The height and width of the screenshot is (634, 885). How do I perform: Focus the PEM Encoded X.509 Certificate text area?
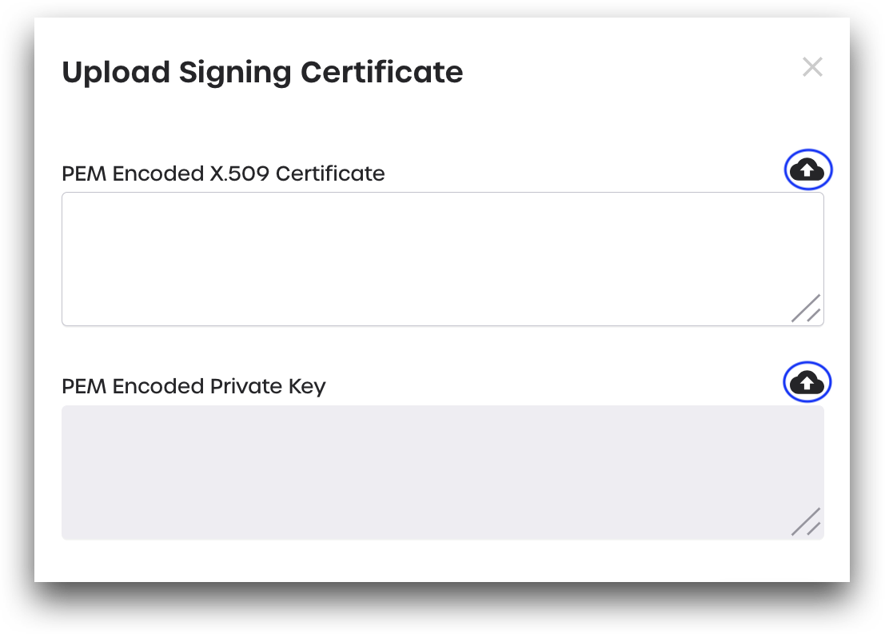442,258
